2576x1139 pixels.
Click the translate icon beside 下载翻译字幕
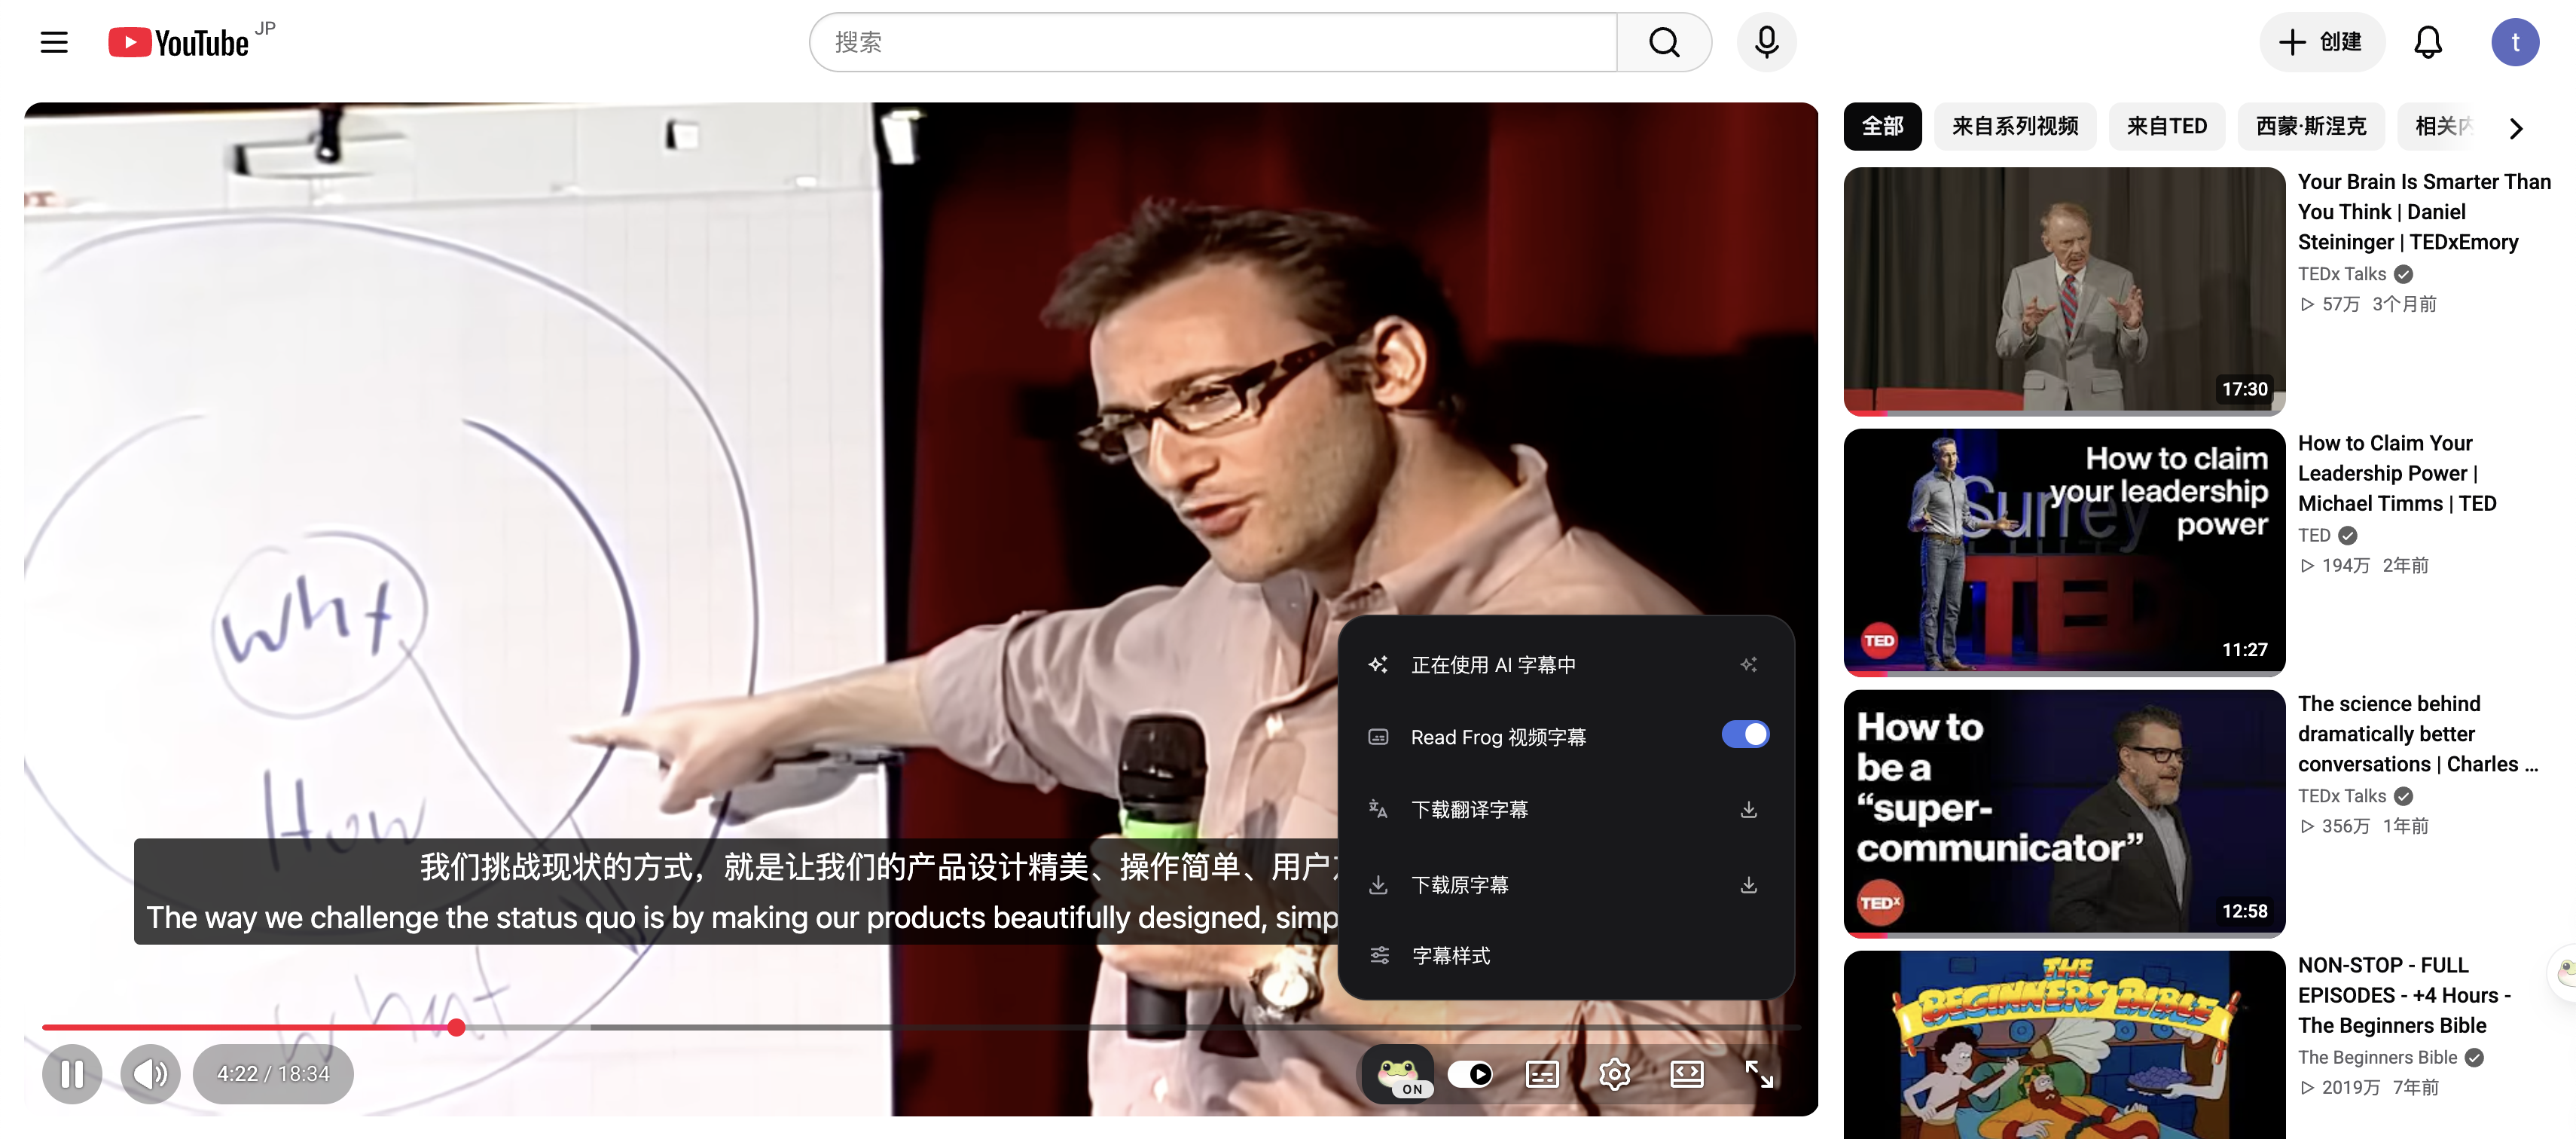[x=1378, y=809]
